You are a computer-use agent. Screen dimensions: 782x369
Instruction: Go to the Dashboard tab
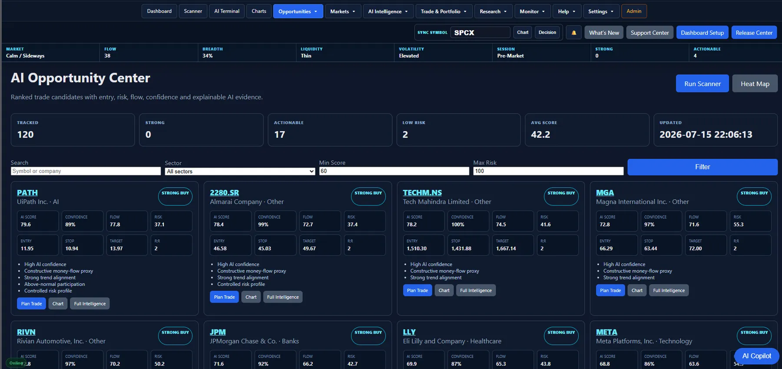pyautogui.click(x=159, y=11)
